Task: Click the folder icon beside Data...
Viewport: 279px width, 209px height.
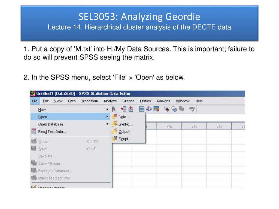Action: click(114, 117)
